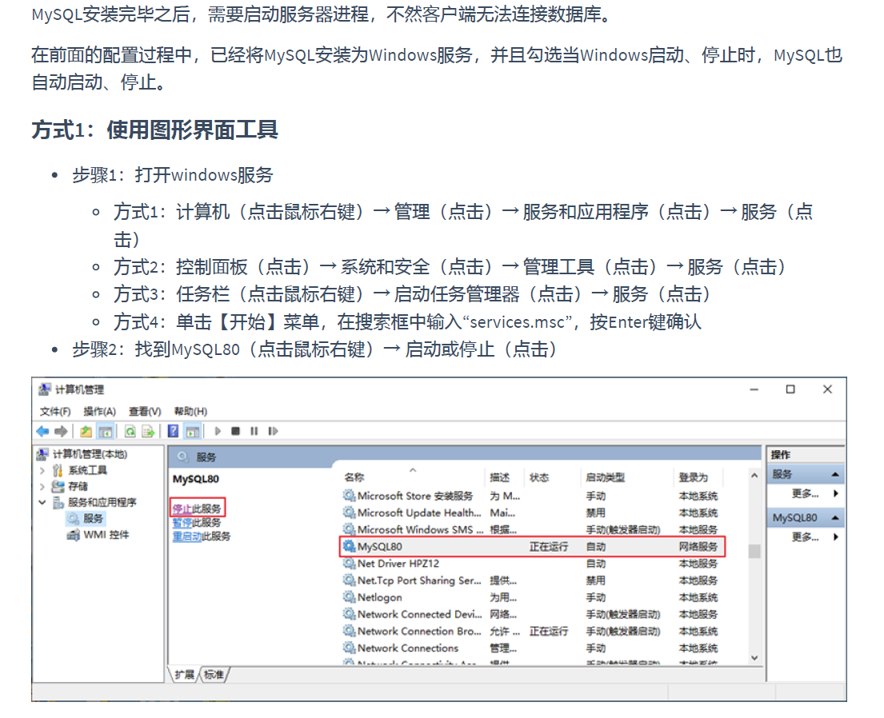Toggle the Show/Hide action pane icon
The width and height of the screenshot is (884, 718).
(193, 431)
